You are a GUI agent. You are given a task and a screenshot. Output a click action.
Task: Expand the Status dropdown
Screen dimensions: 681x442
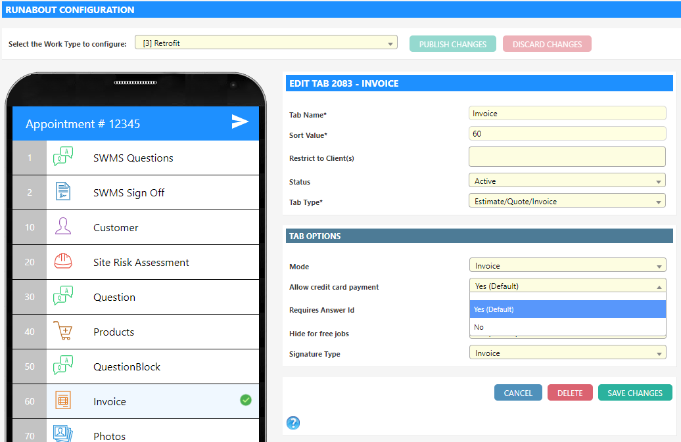567,181
